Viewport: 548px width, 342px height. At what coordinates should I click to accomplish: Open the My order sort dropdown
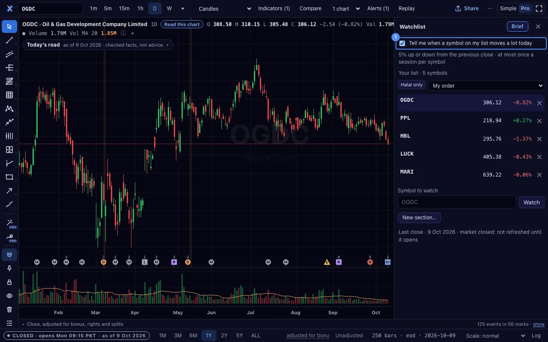click(x=486, y=85)
